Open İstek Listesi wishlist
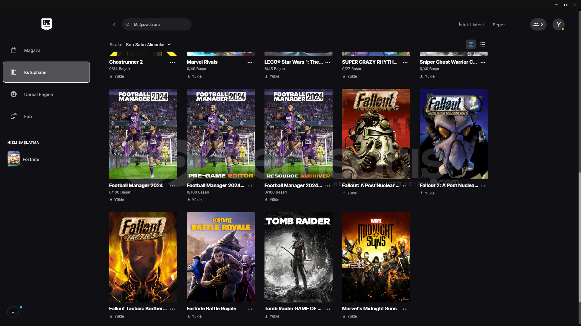 pyautogui.click(x=471, y=25)
